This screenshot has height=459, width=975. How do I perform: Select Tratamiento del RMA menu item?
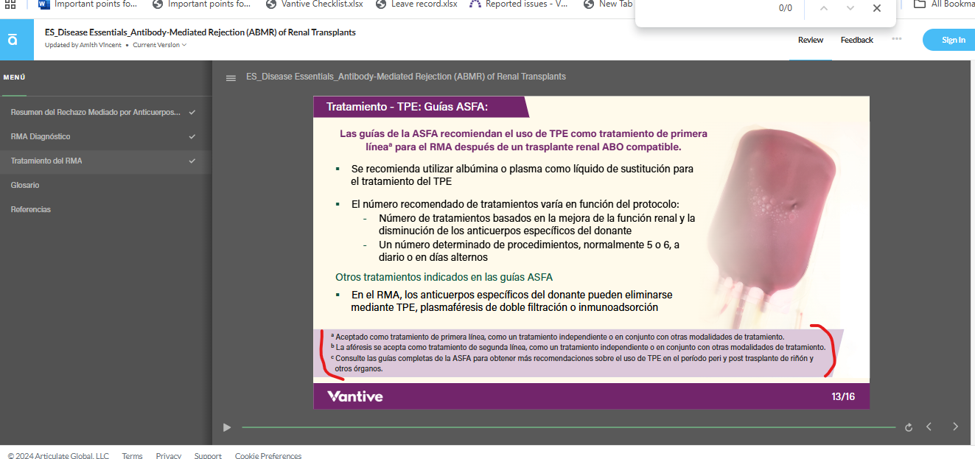coord(105,161)
